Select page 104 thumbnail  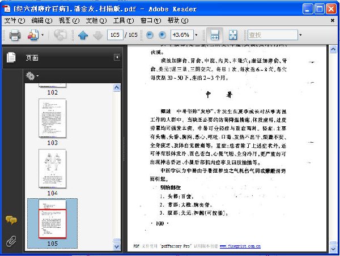pos(52,169)
